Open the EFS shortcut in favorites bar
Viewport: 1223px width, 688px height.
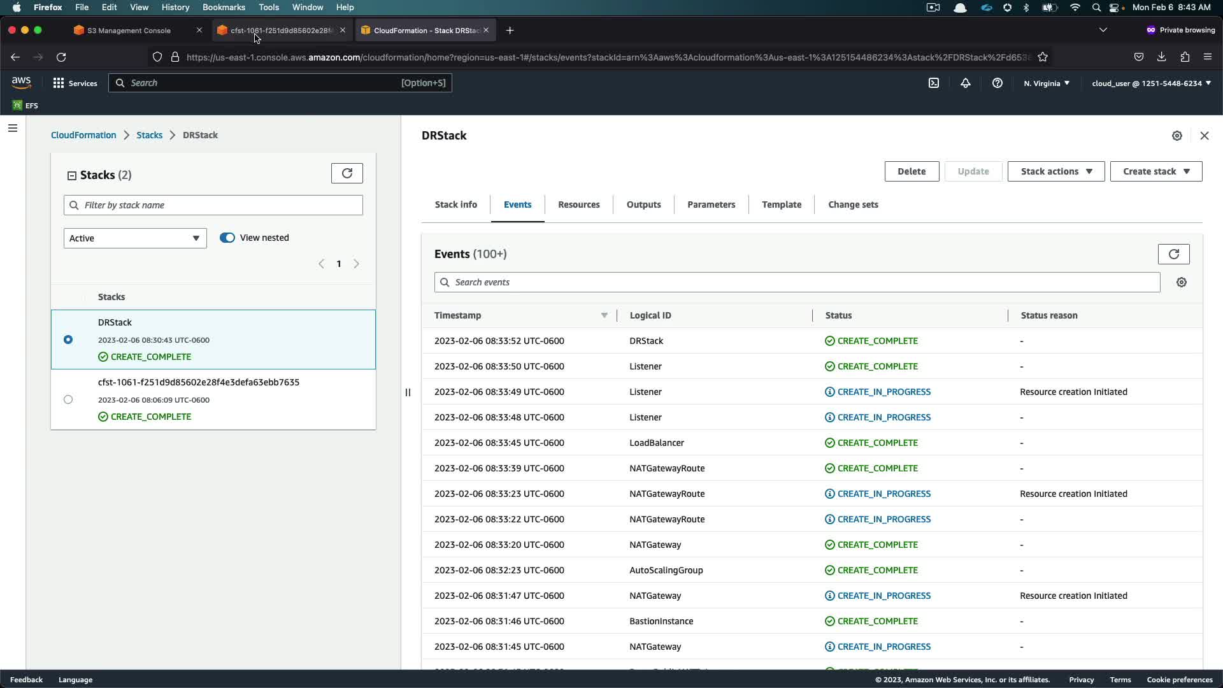(x=25, y=106)
